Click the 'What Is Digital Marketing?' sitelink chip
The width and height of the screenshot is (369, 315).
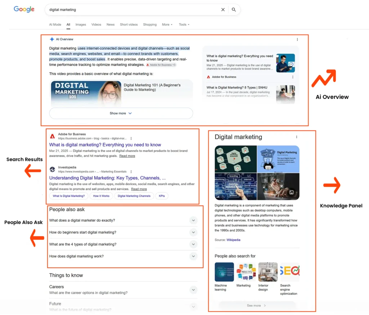(x=68, y=196)
